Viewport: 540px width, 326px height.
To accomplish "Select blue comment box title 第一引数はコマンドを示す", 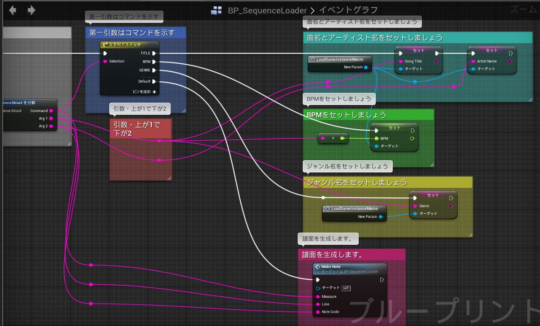I will click(132, 32).
